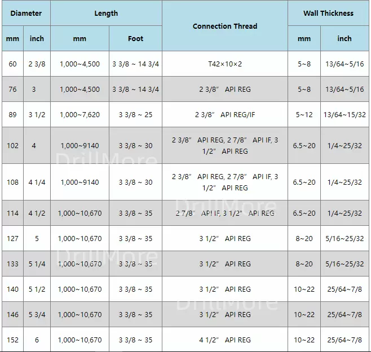Select the 2 3/8" API REG/IF cell
This screenshot has height=352, width=371.
[x=224, y=115]
